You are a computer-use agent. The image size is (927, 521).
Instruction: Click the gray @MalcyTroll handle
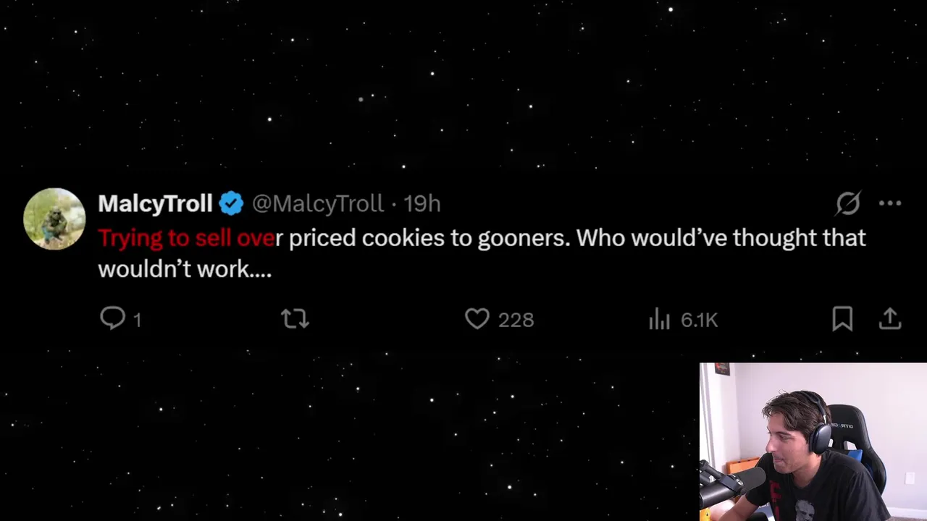point(317,204)
